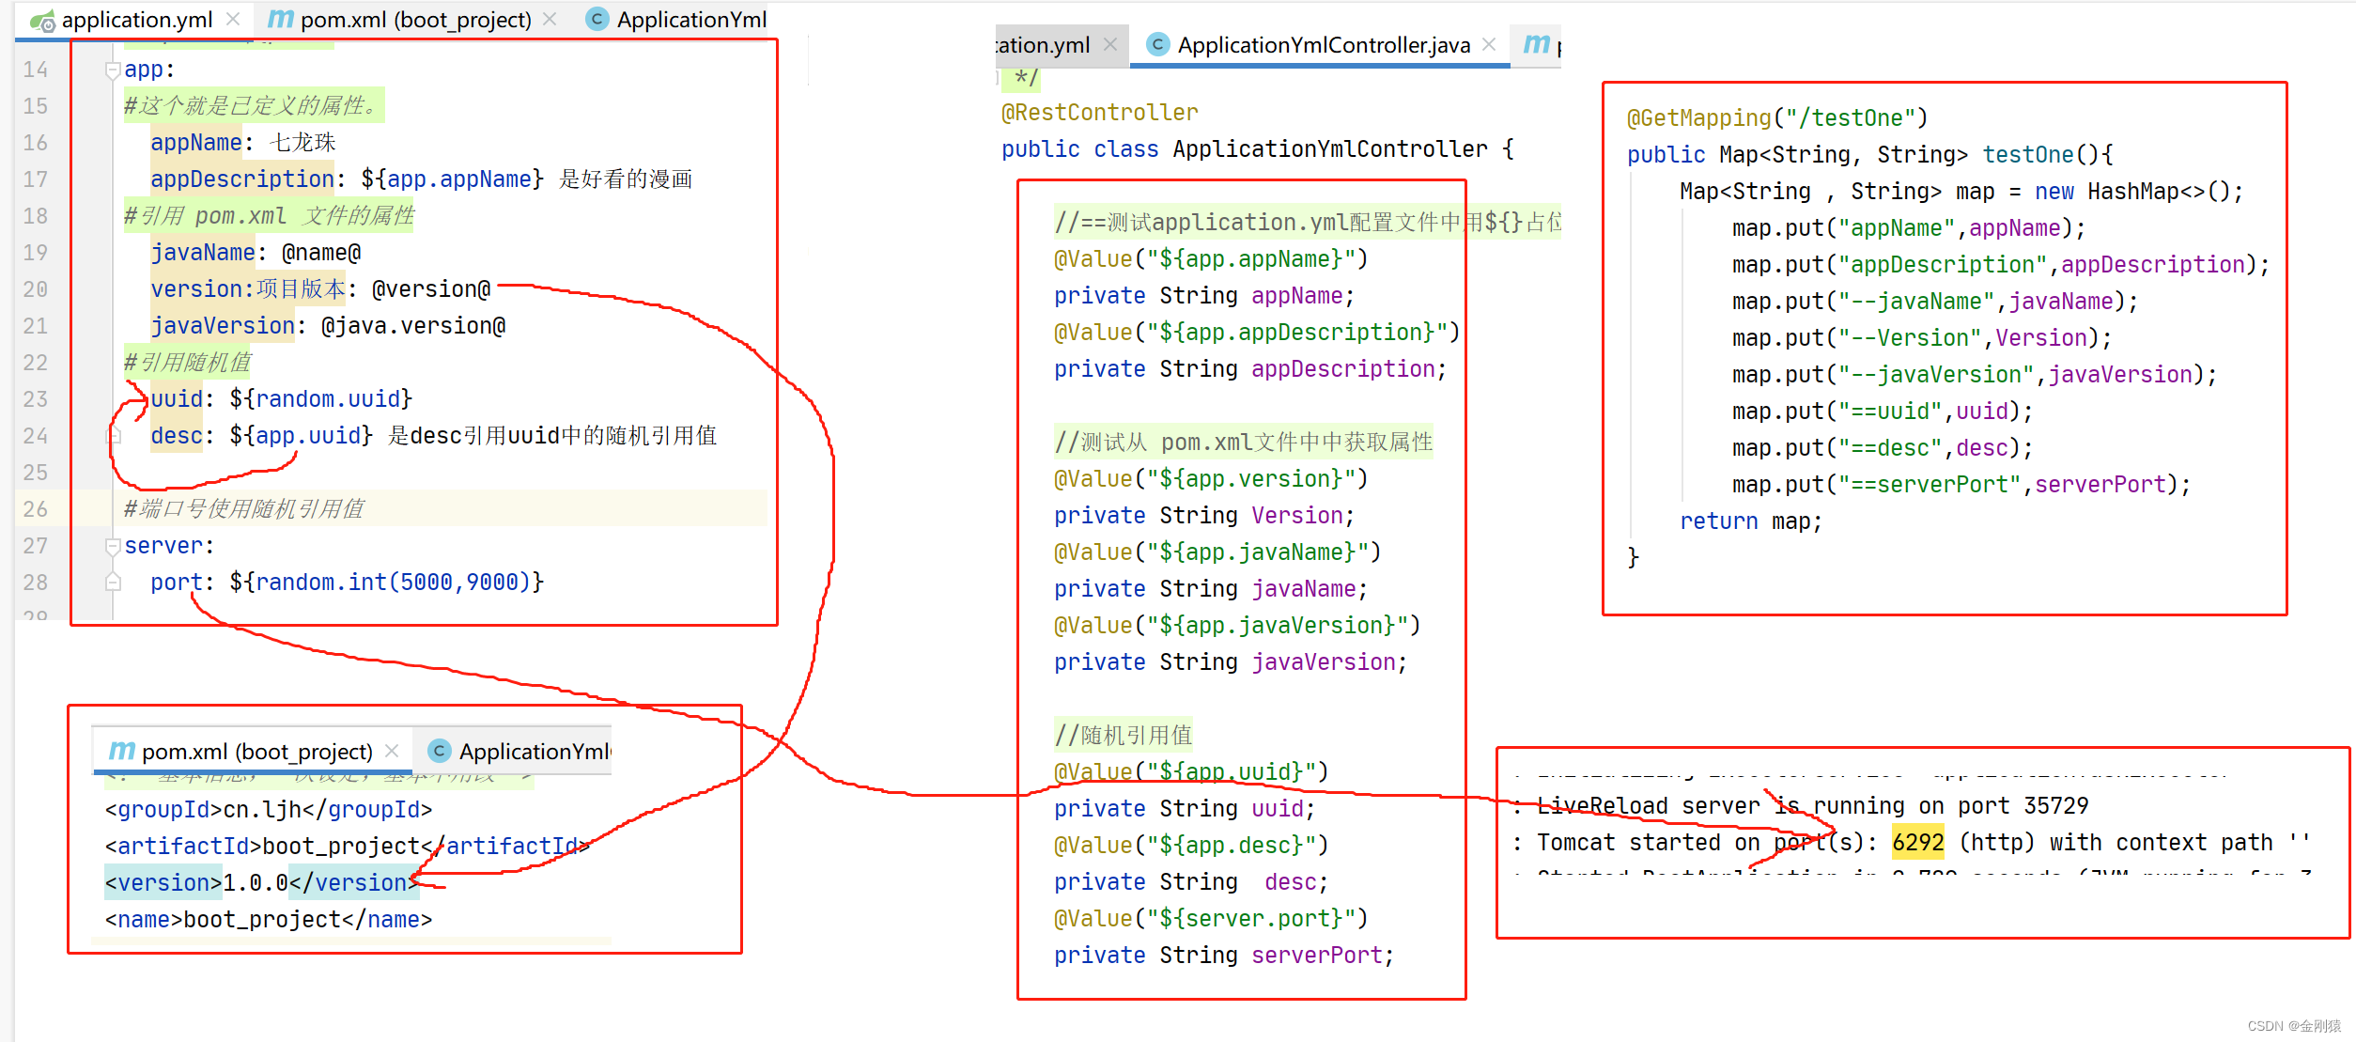Click class icon on ApplicationYmlController.java tab

1158,44
